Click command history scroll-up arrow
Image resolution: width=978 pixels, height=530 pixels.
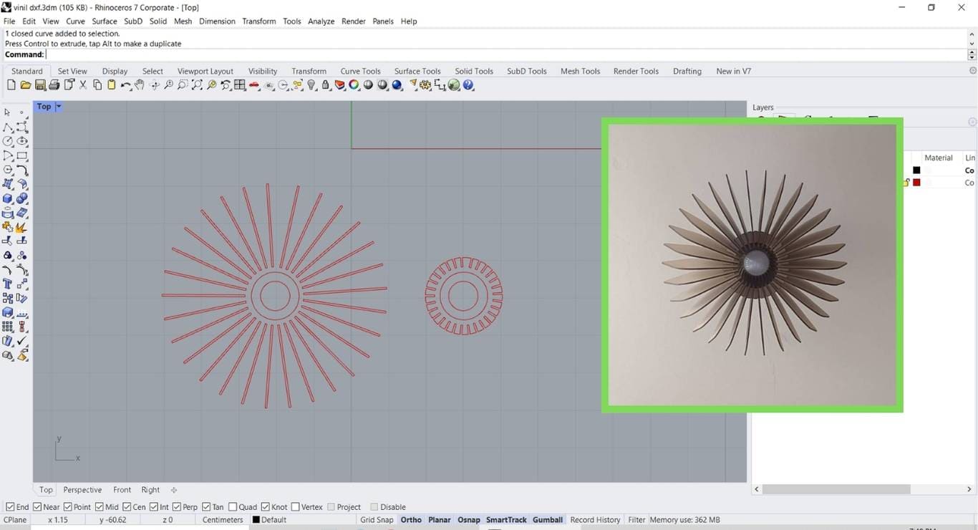pyautogui.click(x=972, y=33)
